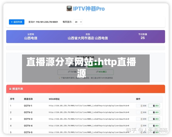Screen dimensions: 172x137
Task: Play CCTV-2 with the 播放 button
Action: [154, 112]
